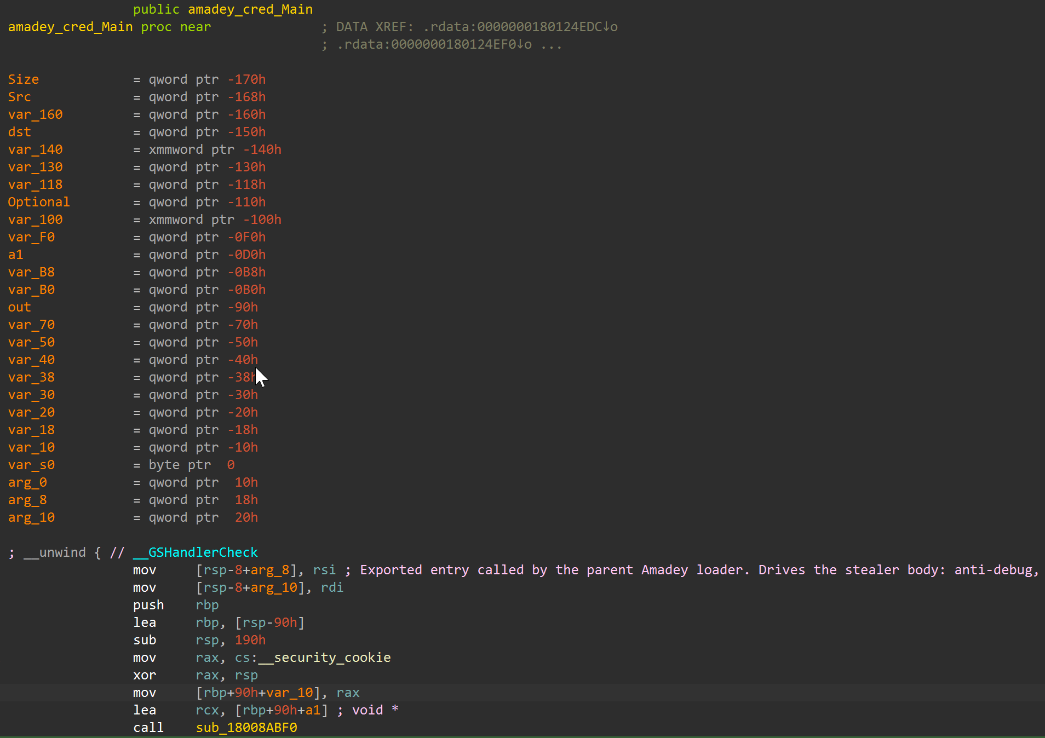Screen dimensions: 1045x738
Task: Select the var_70 variable
Action: click(x=32, y=325)
